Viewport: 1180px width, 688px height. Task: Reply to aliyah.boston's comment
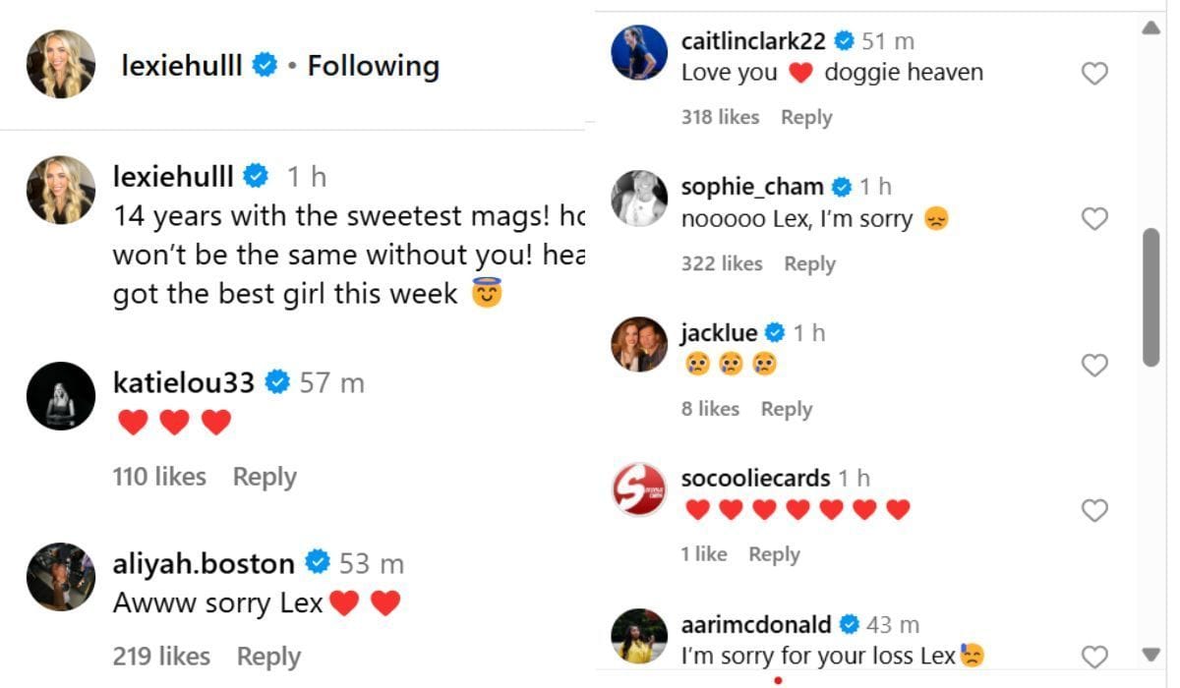[266, 656]
